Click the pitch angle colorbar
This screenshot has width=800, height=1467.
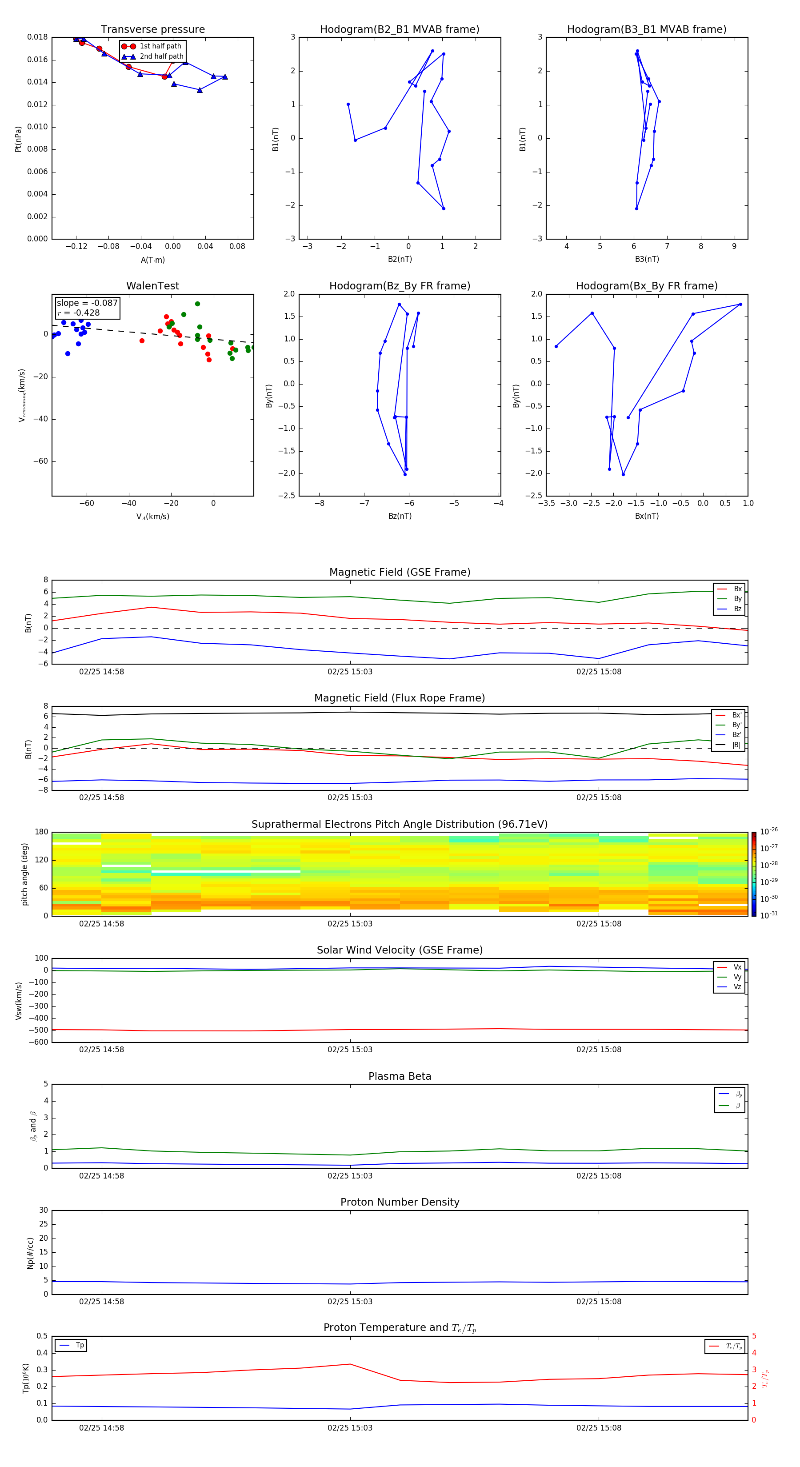(754, 874)
